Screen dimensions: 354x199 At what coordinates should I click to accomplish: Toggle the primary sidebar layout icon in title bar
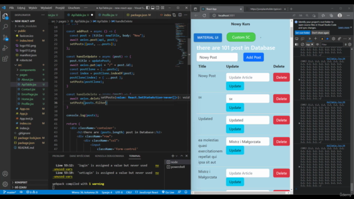click(148, 8)
